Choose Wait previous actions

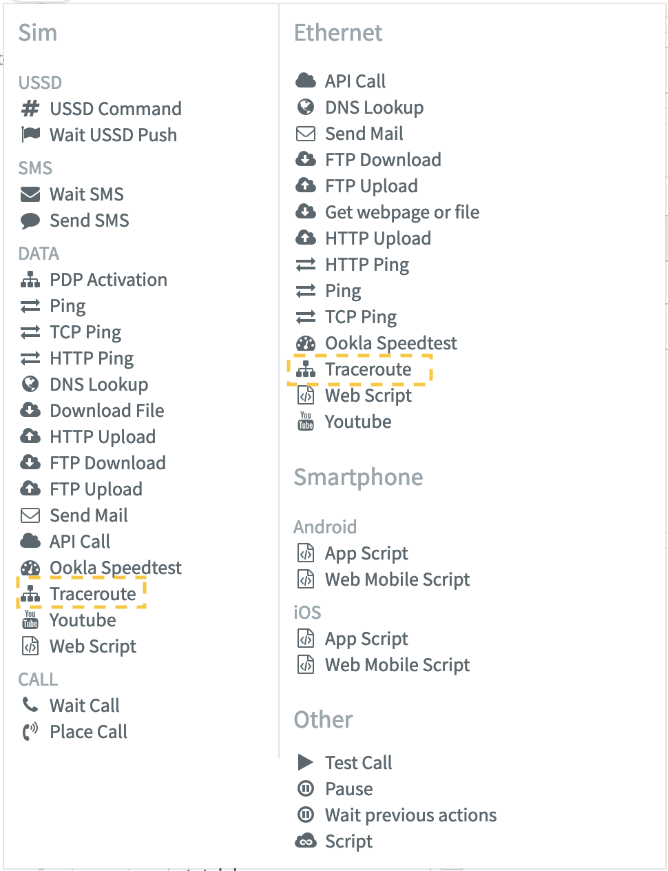410,815
